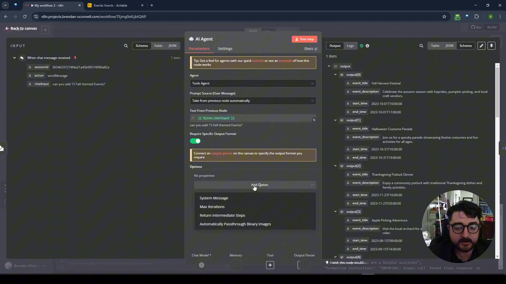Follow the output parser link
Screen dimensions: 506x284
[222, 153]
